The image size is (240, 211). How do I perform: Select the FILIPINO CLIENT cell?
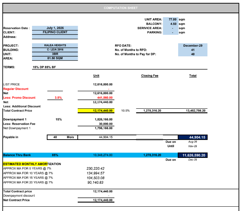tap(55, 32)
